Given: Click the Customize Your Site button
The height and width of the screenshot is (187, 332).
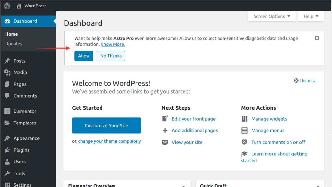Looking at the screenshot, I should [x=106, y=125].
